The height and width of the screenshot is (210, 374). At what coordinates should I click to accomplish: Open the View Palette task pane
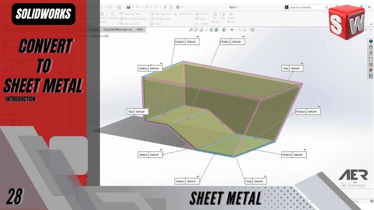(371, 64)
